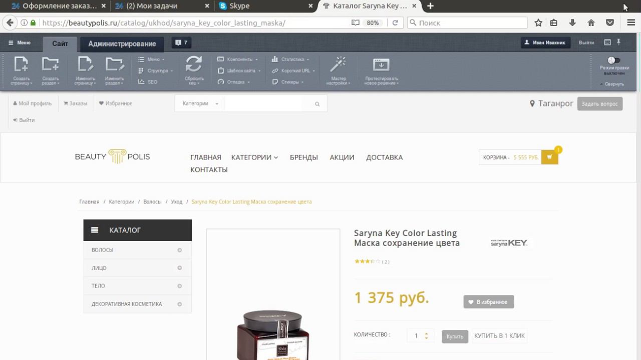The height and width of the screenshot is (360, 641).
Task: Show bookmarks list icon in Firefox
Action: [x=554, y=22]
